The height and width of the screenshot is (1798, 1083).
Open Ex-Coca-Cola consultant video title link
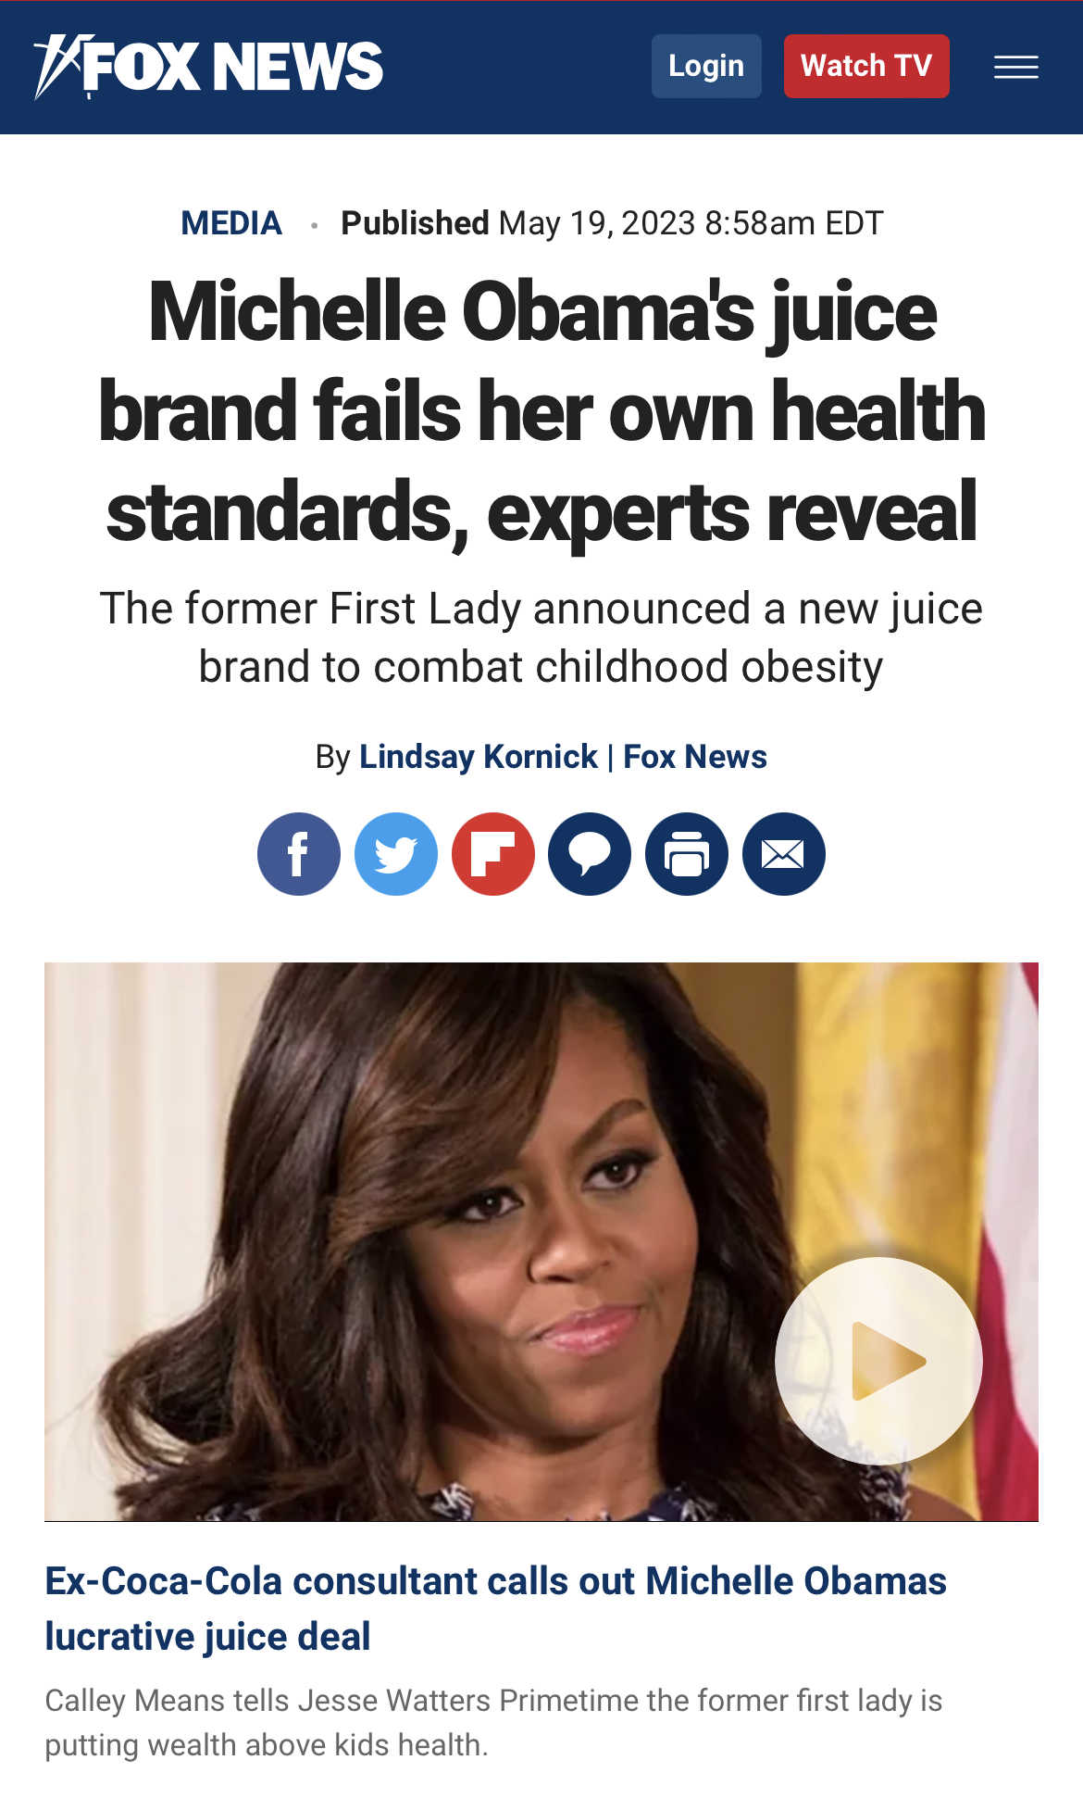[x=496, y=1609]
